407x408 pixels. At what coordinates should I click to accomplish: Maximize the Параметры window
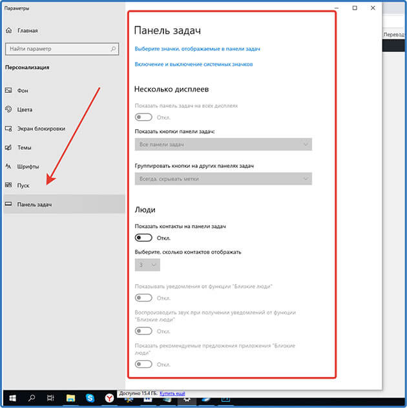(x=355, y=8)
